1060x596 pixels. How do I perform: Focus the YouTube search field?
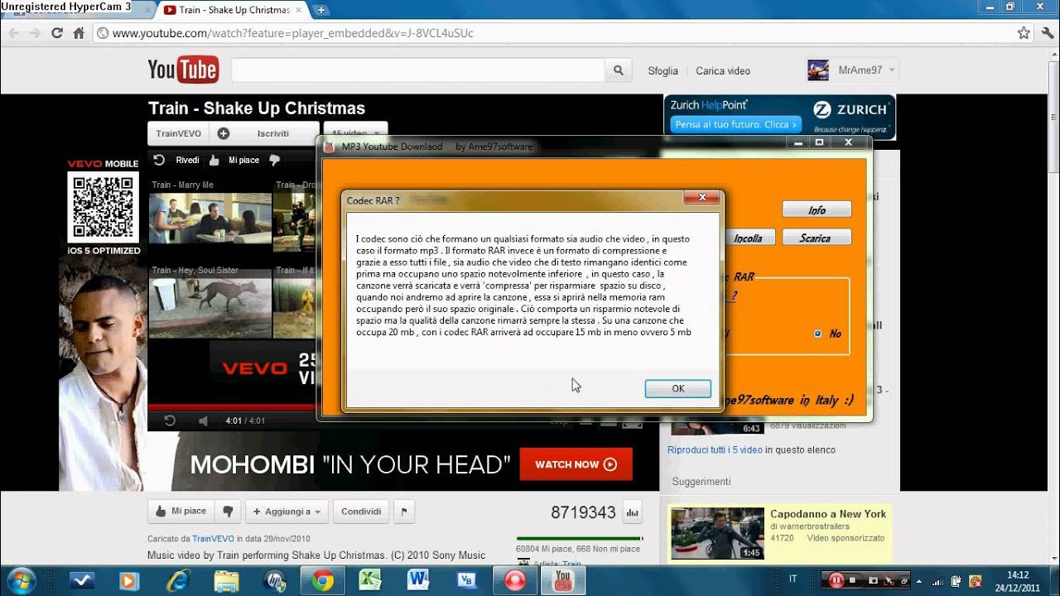[x=418, y=70]
